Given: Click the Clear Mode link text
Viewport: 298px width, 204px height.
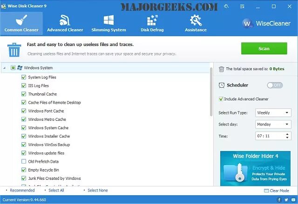Looking at the screenshot, I should [x=279, y=191].
